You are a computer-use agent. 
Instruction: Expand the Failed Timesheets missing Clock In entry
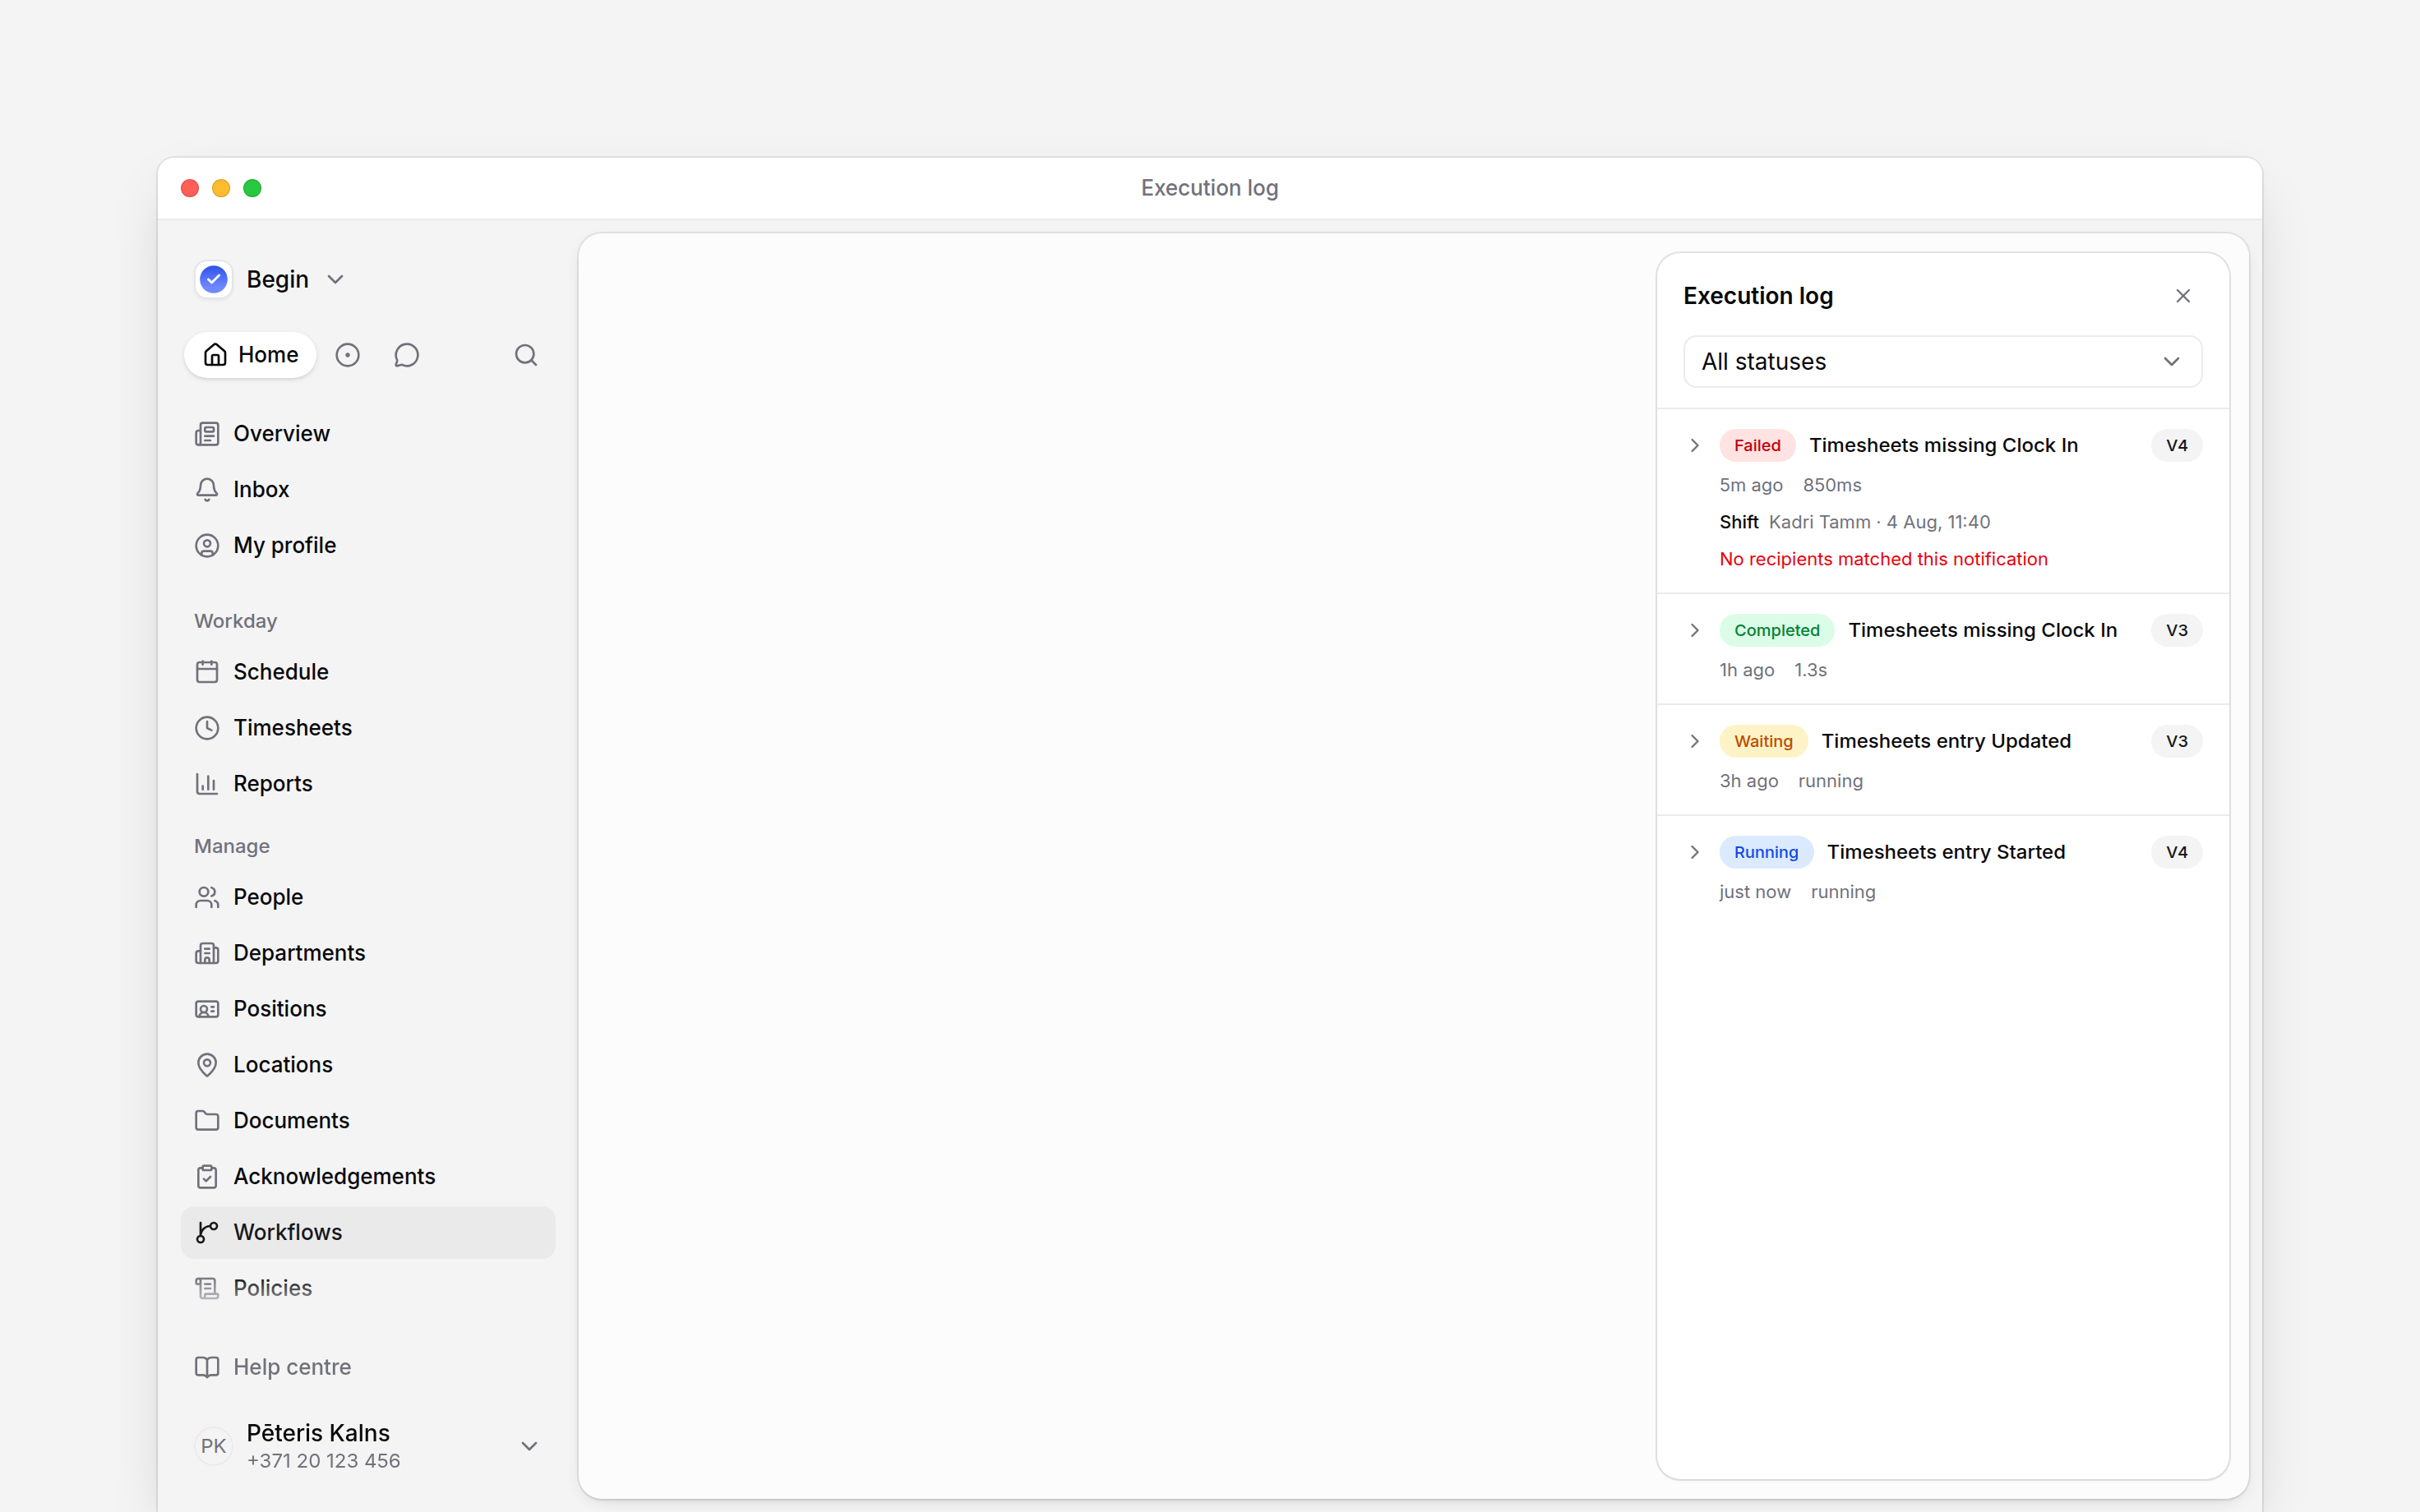point(1694,446)
